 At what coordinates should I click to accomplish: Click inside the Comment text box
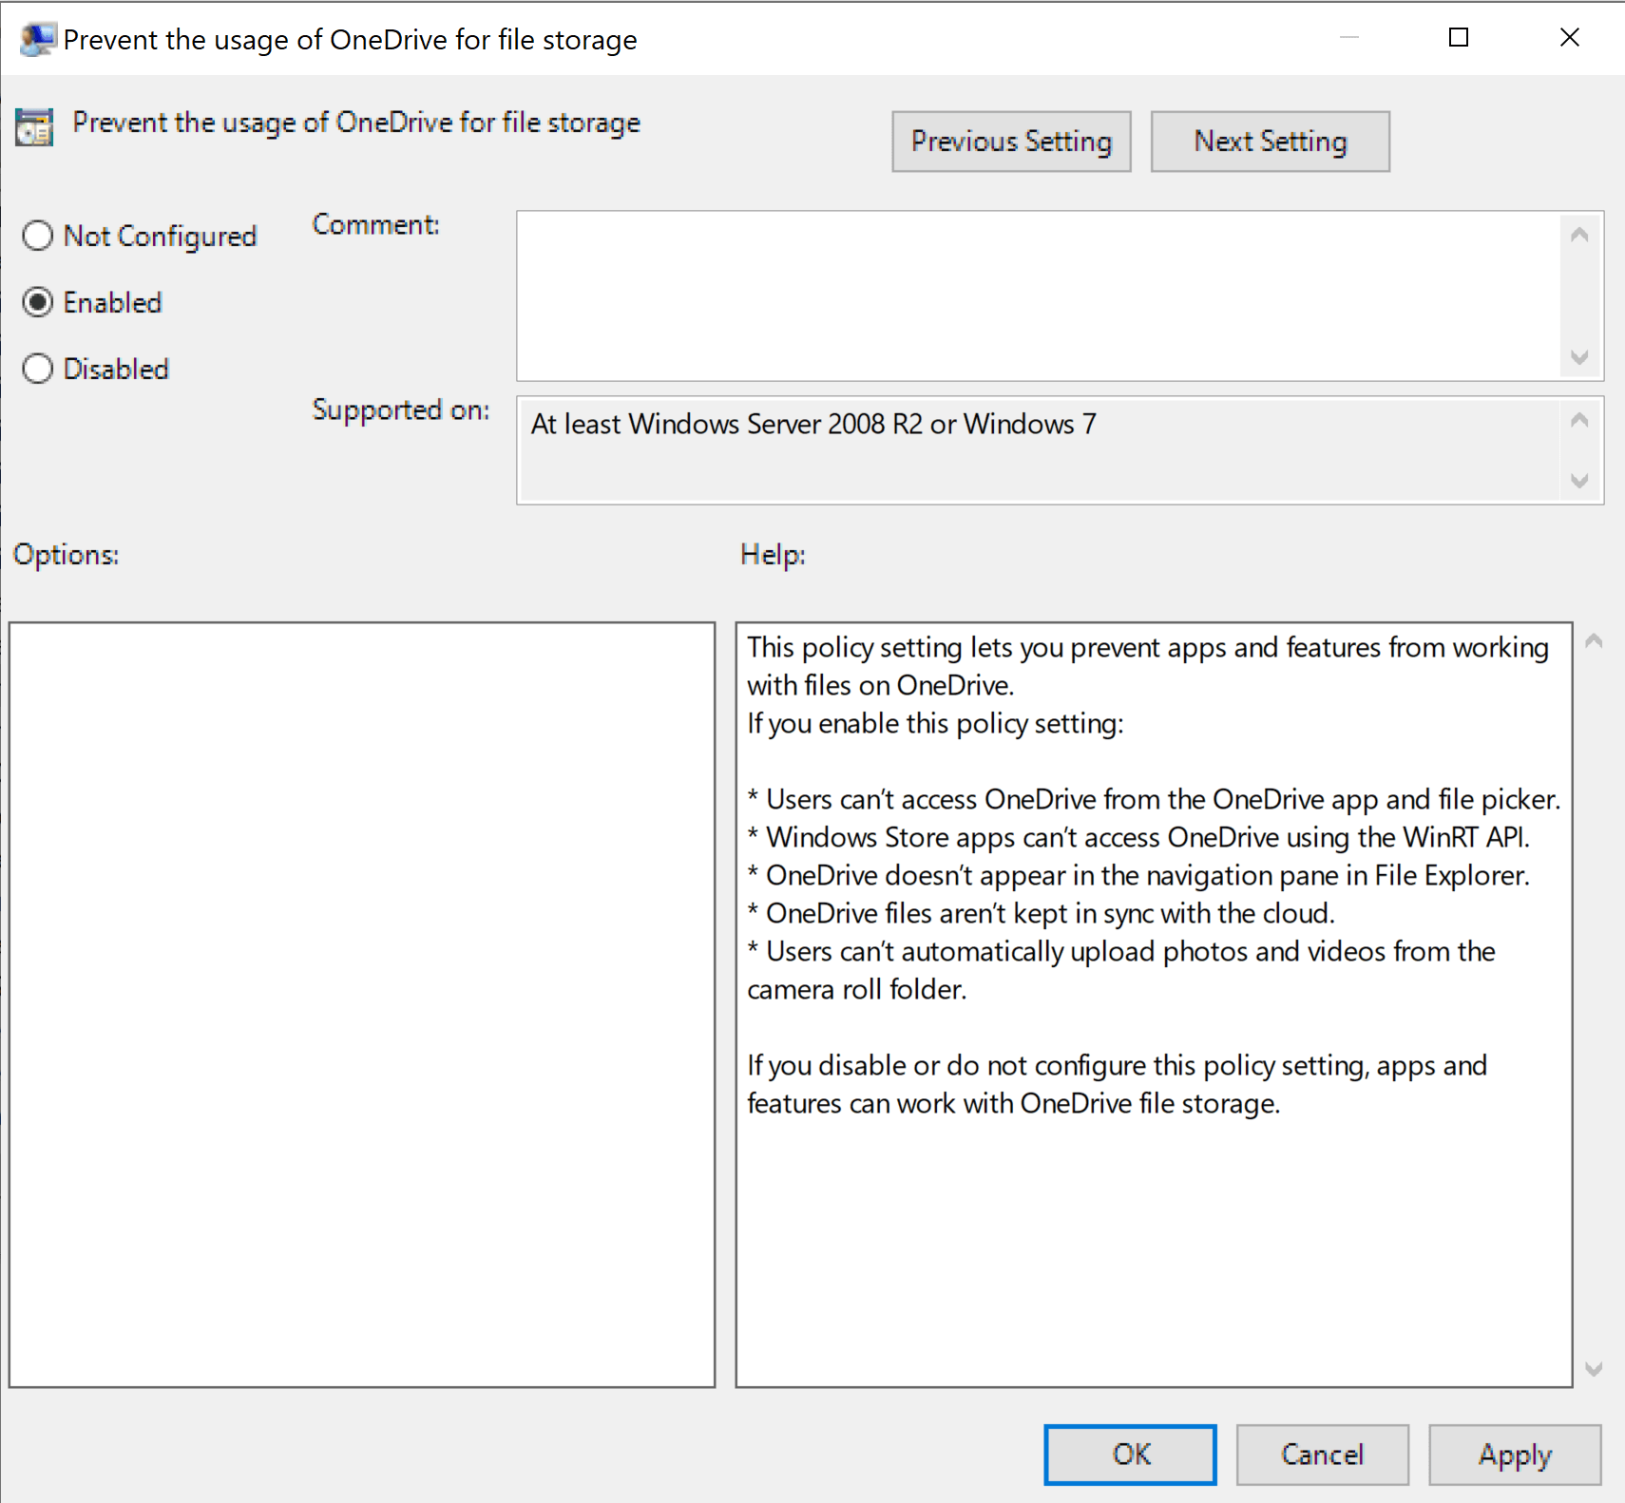1038,295
